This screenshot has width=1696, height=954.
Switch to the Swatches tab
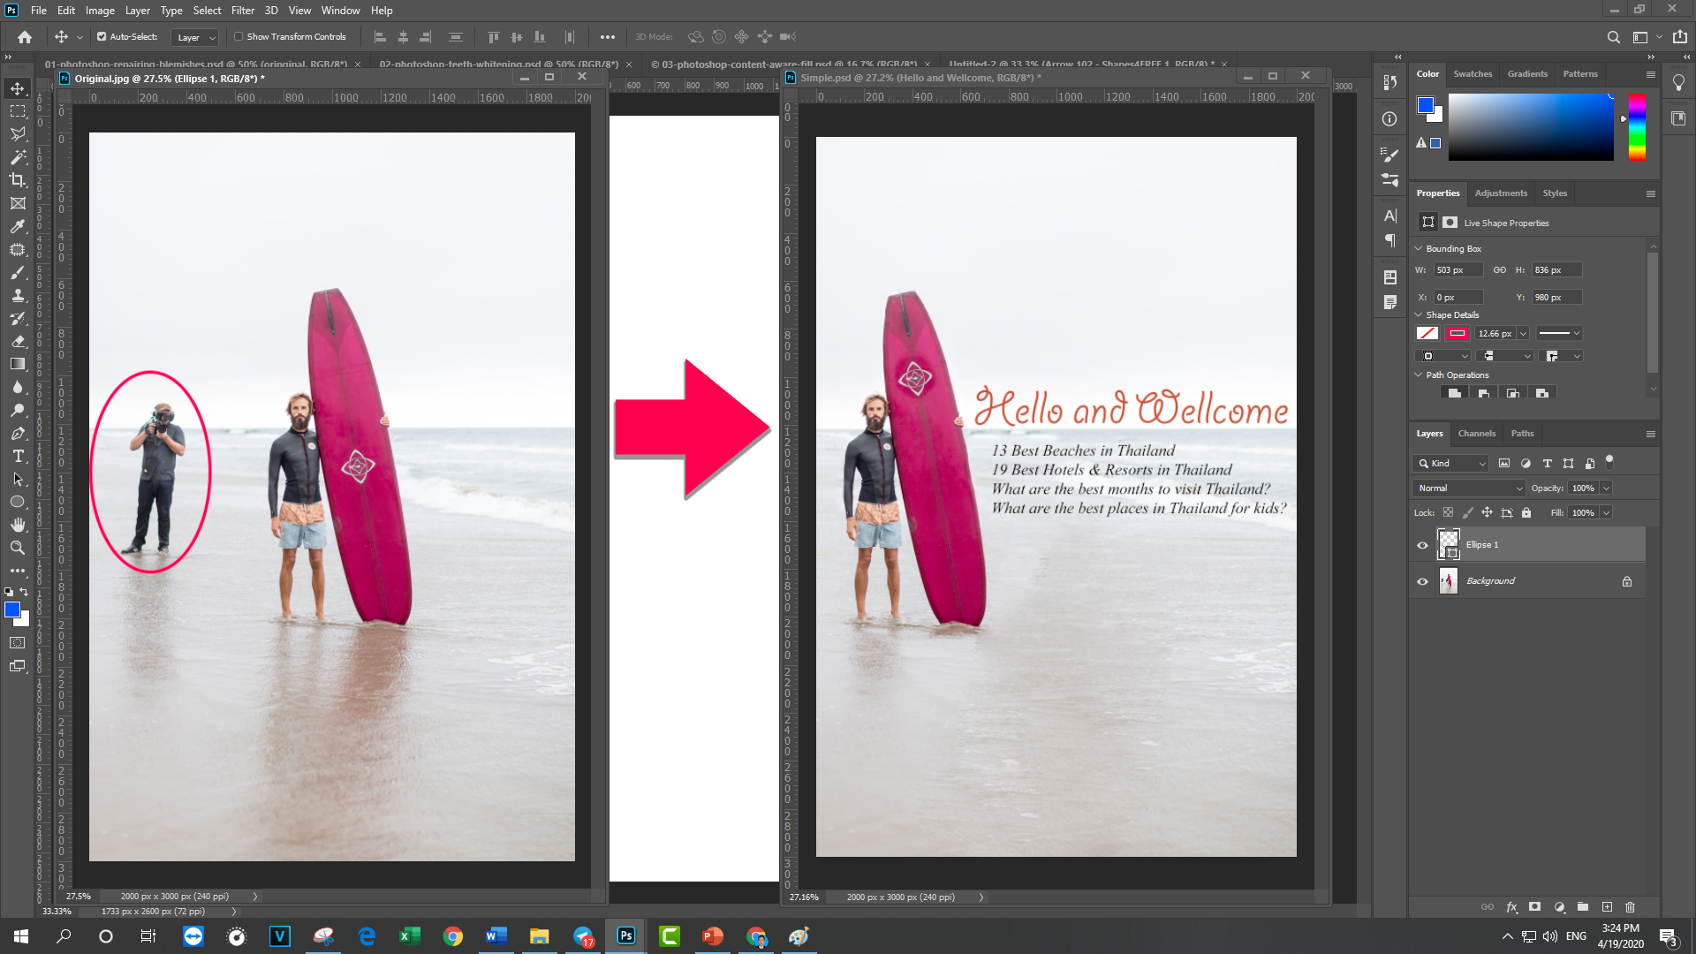pos(1473,74)
